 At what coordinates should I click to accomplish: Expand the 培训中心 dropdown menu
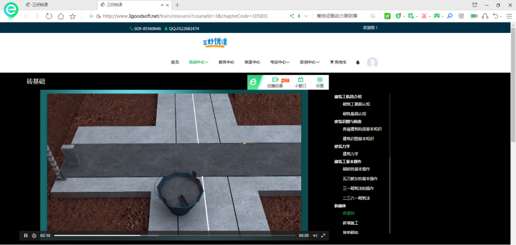[199, 63]
